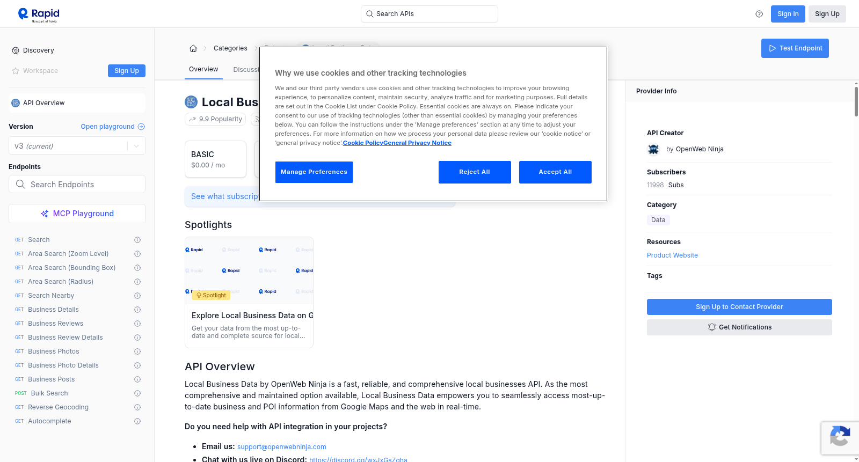Show info icon for Bulk Search
Viewport: 859px width, 462px height.
(137, 393)
